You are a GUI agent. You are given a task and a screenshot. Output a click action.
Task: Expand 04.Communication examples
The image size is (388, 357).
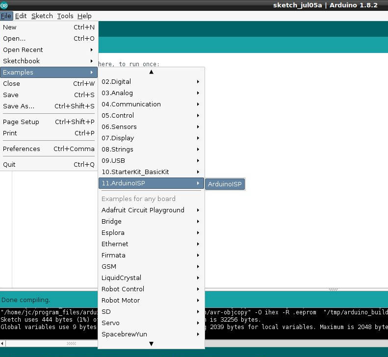151,104
